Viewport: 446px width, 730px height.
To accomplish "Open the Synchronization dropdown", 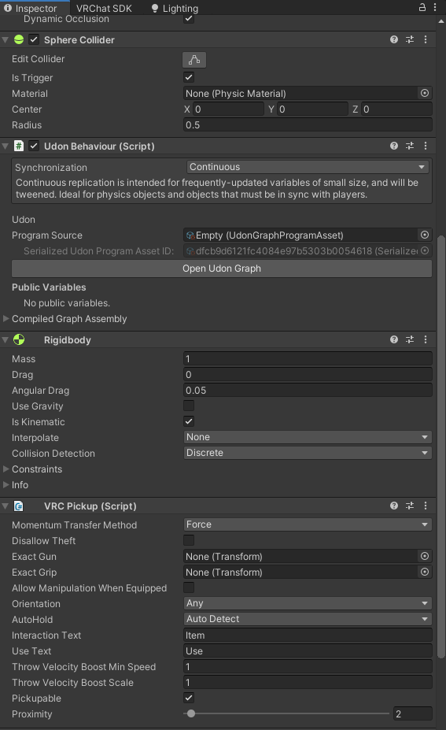I will pyautogui.click(x=308, y=167).
